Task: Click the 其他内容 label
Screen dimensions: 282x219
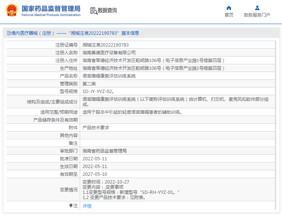Action: 69,135
